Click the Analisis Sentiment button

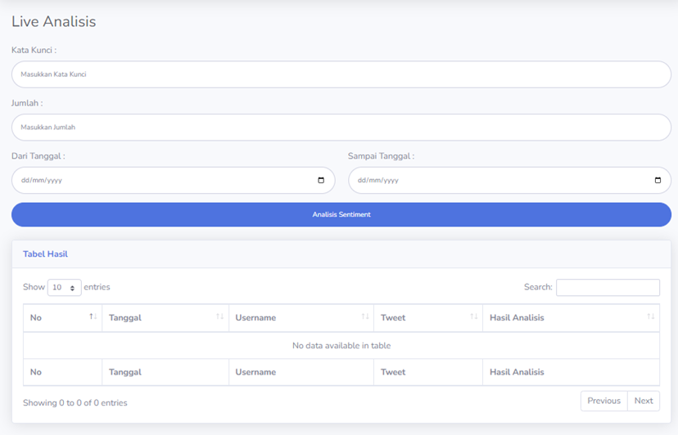(x=341, y=215)
